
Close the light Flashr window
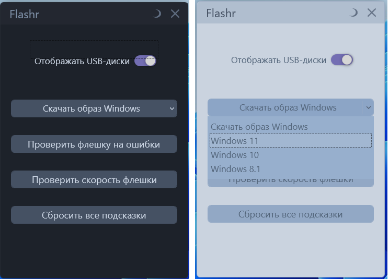click(372, 13)
